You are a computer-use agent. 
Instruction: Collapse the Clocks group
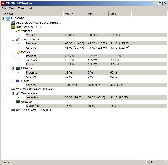tap(13, 81)
